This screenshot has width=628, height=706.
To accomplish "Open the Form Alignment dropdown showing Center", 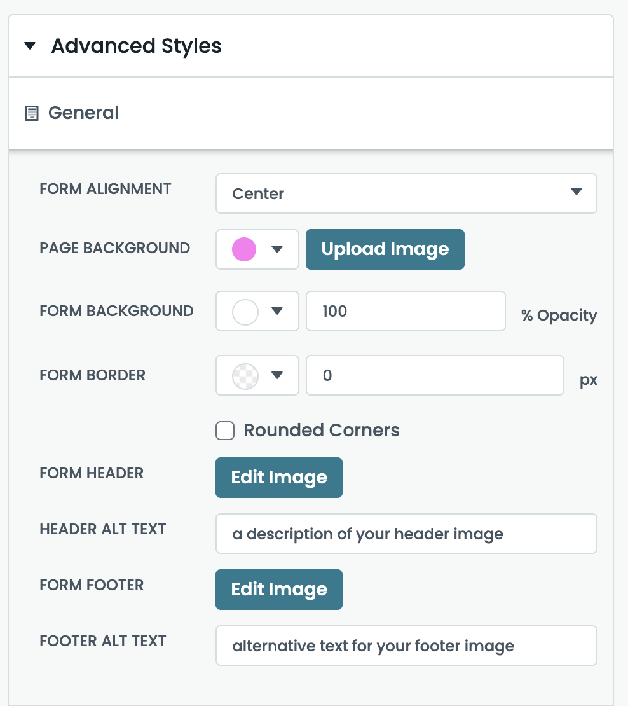I will click(406, 193).
